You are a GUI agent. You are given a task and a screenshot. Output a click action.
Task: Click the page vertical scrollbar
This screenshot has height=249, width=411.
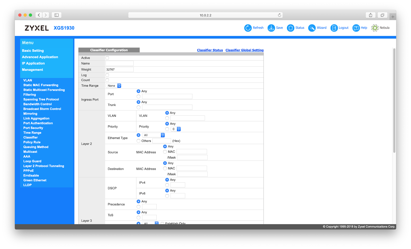click(394, 100)
